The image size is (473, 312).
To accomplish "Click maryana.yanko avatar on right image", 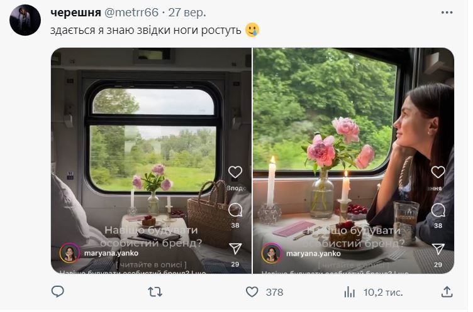I will click(x=272, y=253).
